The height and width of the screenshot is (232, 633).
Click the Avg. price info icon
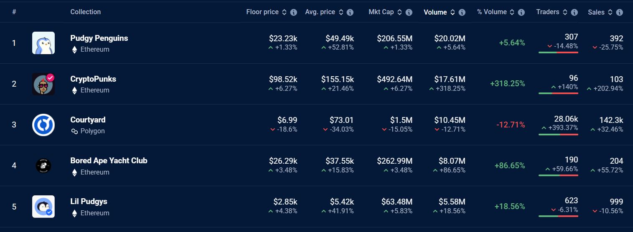point(350,12)
